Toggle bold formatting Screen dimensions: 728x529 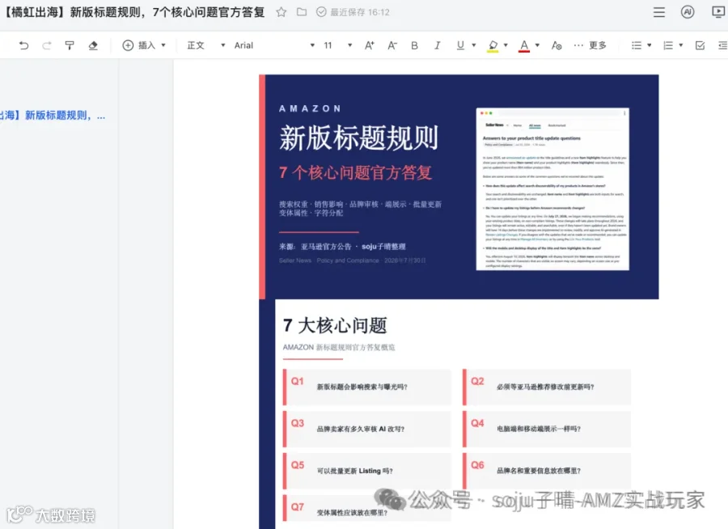(x=415, y=45)
